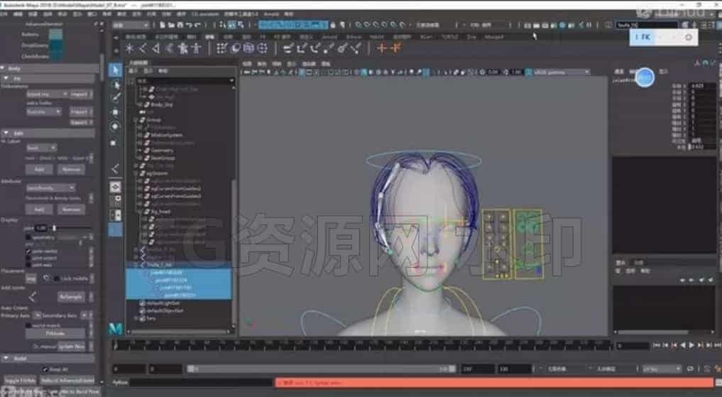Click the HumanIK T-pose figure shelf icon
722x397 pixels.
click(197, 48)
